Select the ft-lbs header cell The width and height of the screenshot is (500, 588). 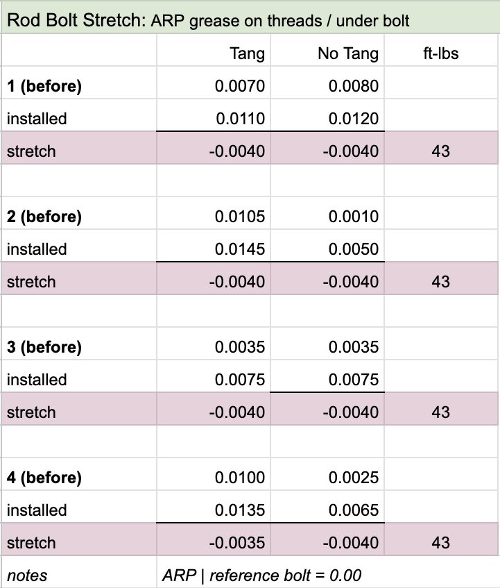tap(440, 53)
